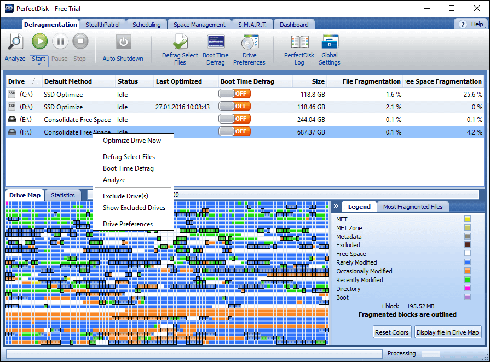Sort by Default Method column header
This screenshot has width=490, height=362.
pyautogui.click(x=78, y=81)
